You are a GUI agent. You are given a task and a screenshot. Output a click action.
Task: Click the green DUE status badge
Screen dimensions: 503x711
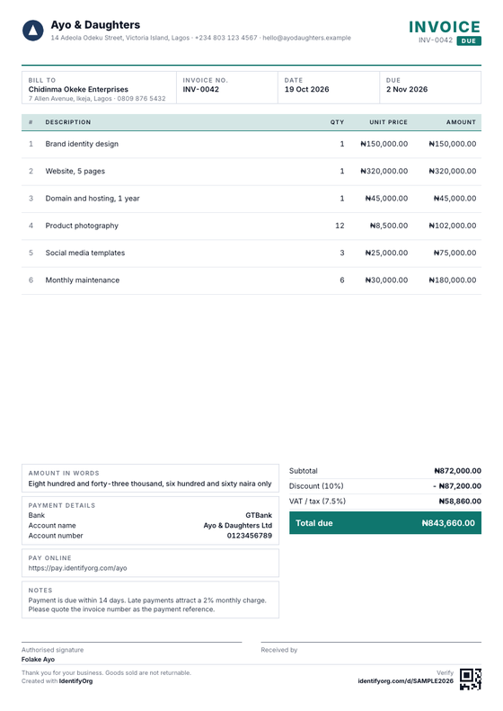click(x=469, y=40)
